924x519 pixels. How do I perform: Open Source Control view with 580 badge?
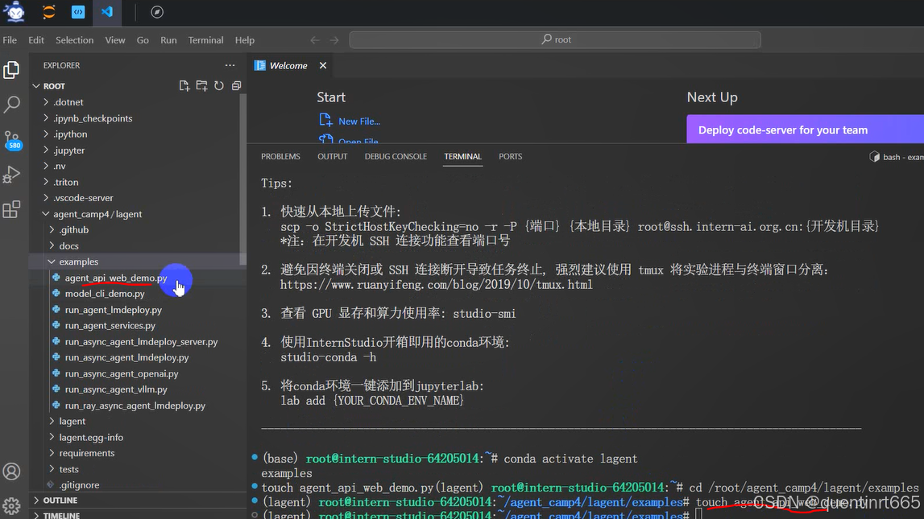click(12, 140)
